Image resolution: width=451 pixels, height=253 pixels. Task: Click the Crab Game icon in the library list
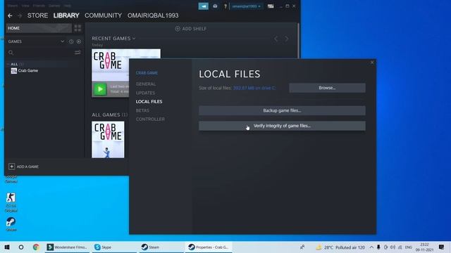pos(14,70)
